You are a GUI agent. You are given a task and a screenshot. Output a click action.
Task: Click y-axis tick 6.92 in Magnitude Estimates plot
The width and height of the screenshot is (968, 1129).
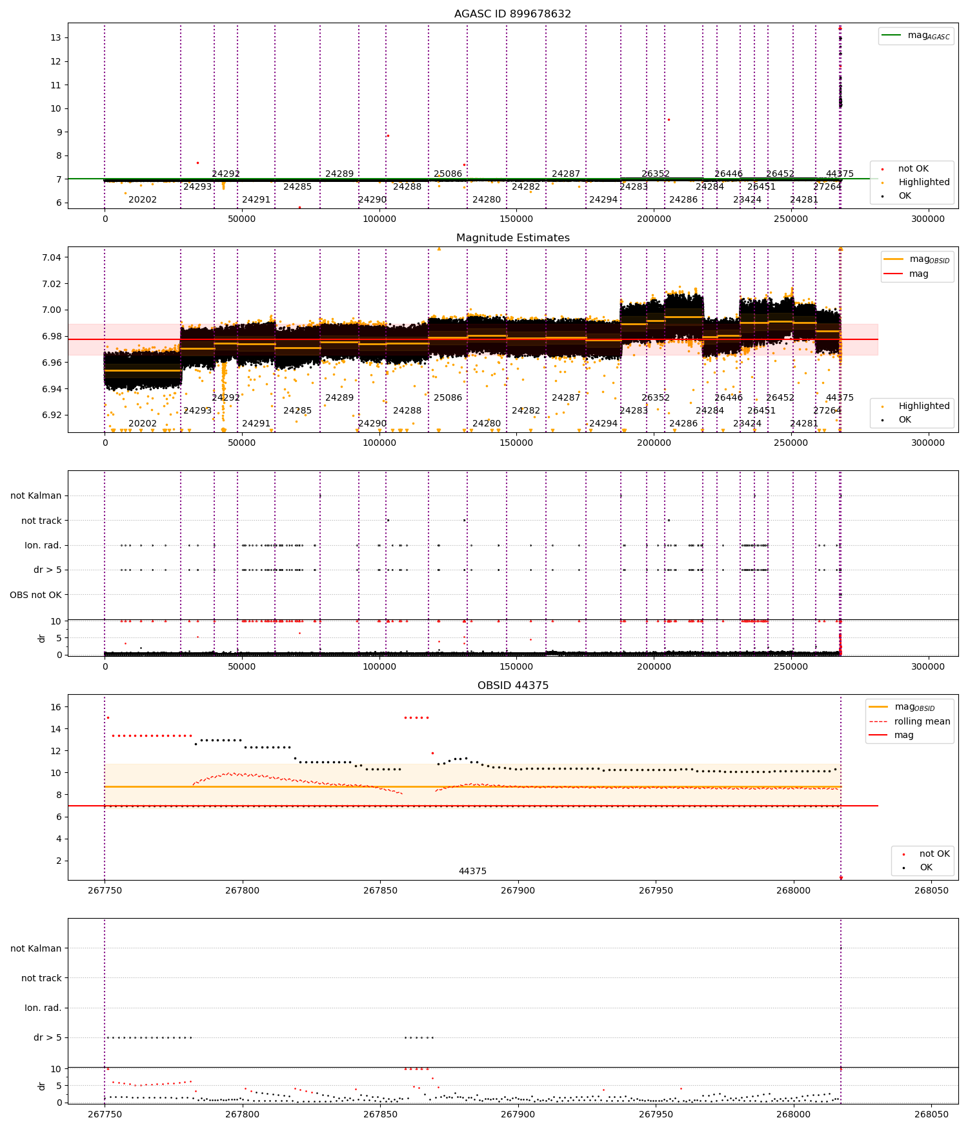pos(52,415)
